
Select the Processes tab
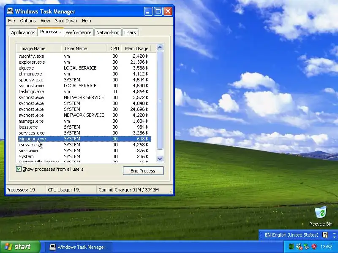tap(50, 32)
